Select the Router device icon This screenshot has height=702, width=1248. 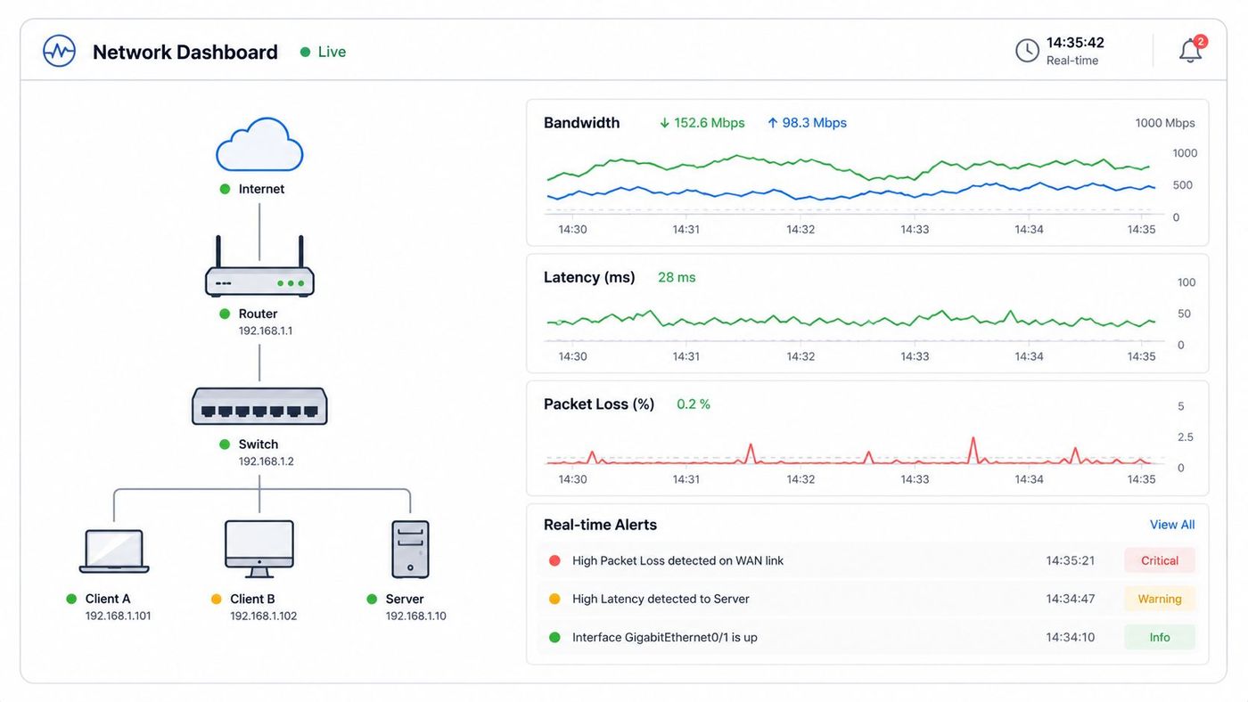pyautogui.click(x=259, y=266)
